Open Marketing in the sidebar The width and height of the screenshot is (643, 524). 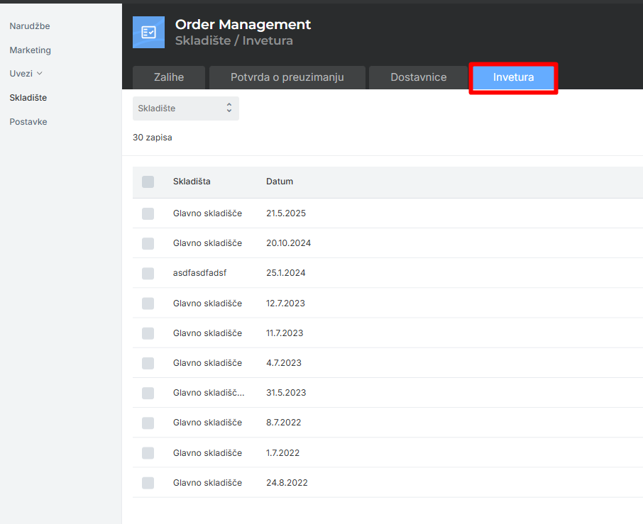(x=30, y=50)
